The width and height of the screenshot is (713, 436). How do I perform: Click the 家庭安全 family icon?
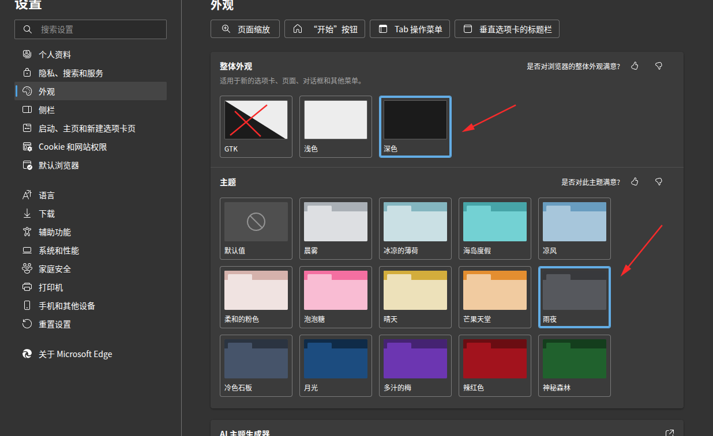(x=27, y=269)
